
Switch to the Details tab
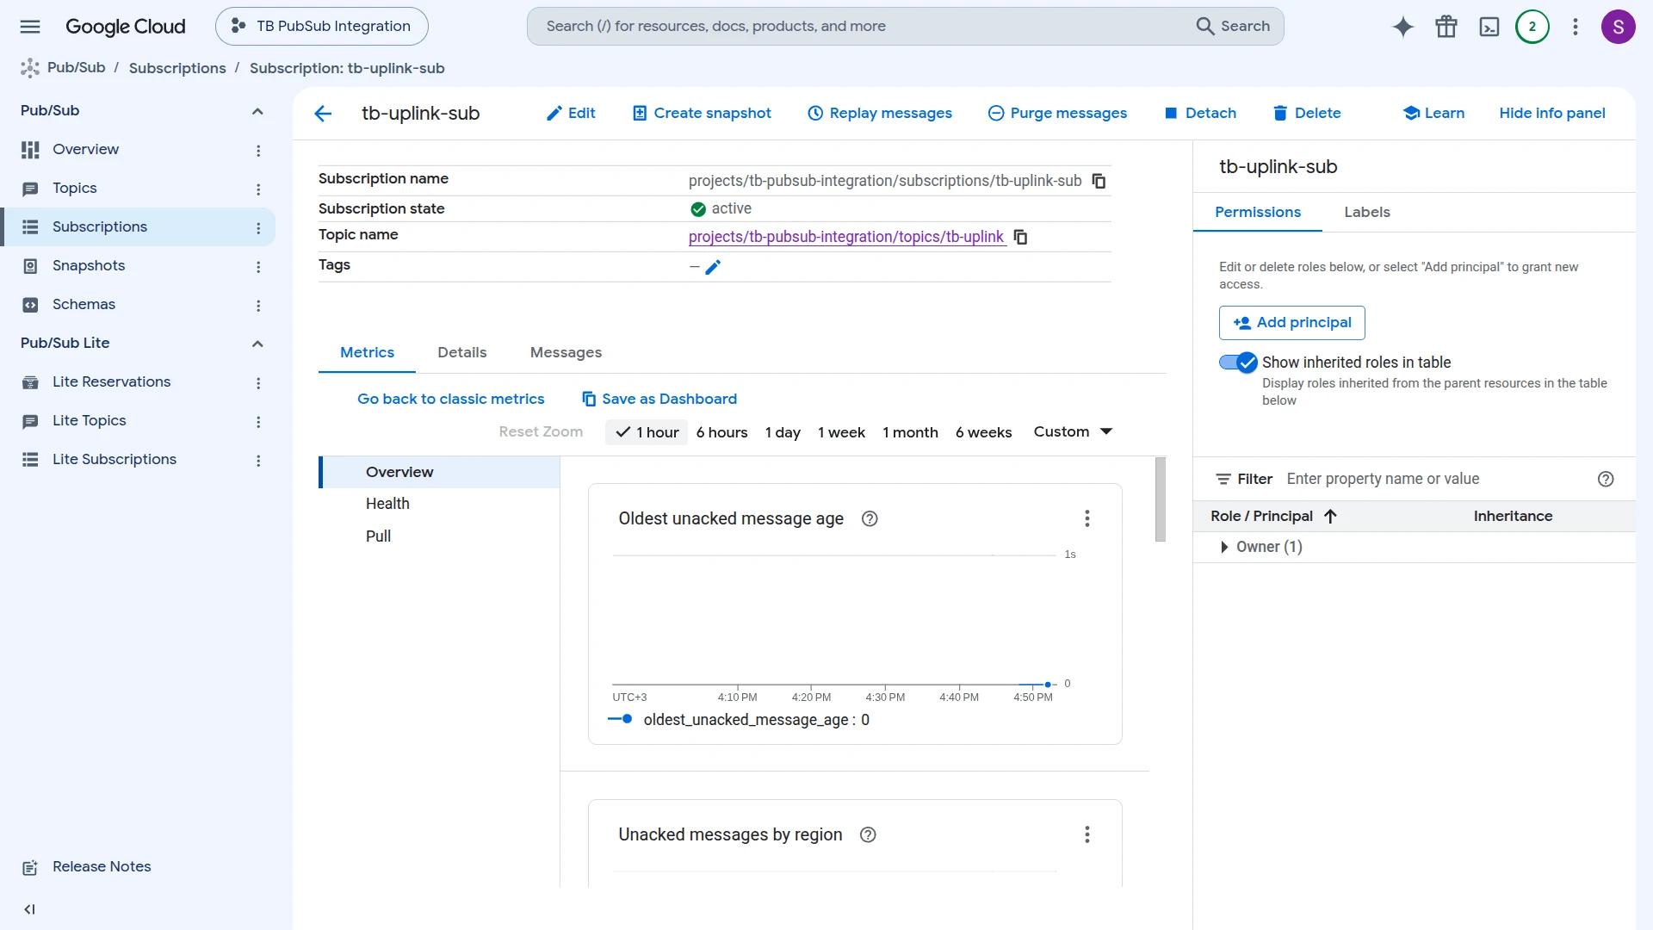[462, 353]
